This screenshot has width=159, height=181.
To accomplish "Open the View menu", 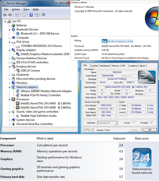I will click(x=26, y=9).
